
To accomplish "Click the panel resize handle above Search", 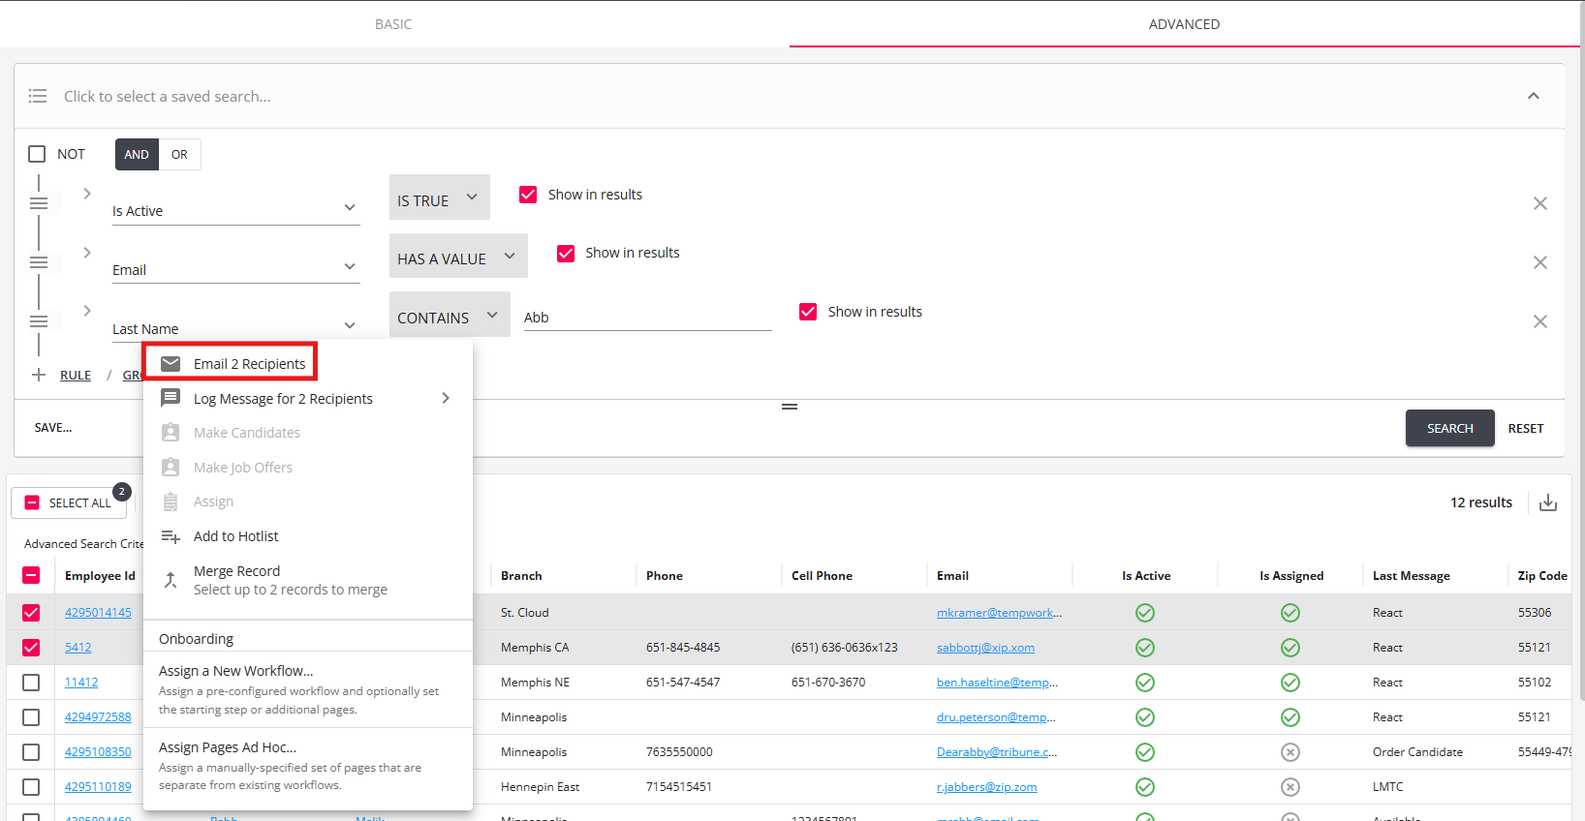I will (790, 407).
